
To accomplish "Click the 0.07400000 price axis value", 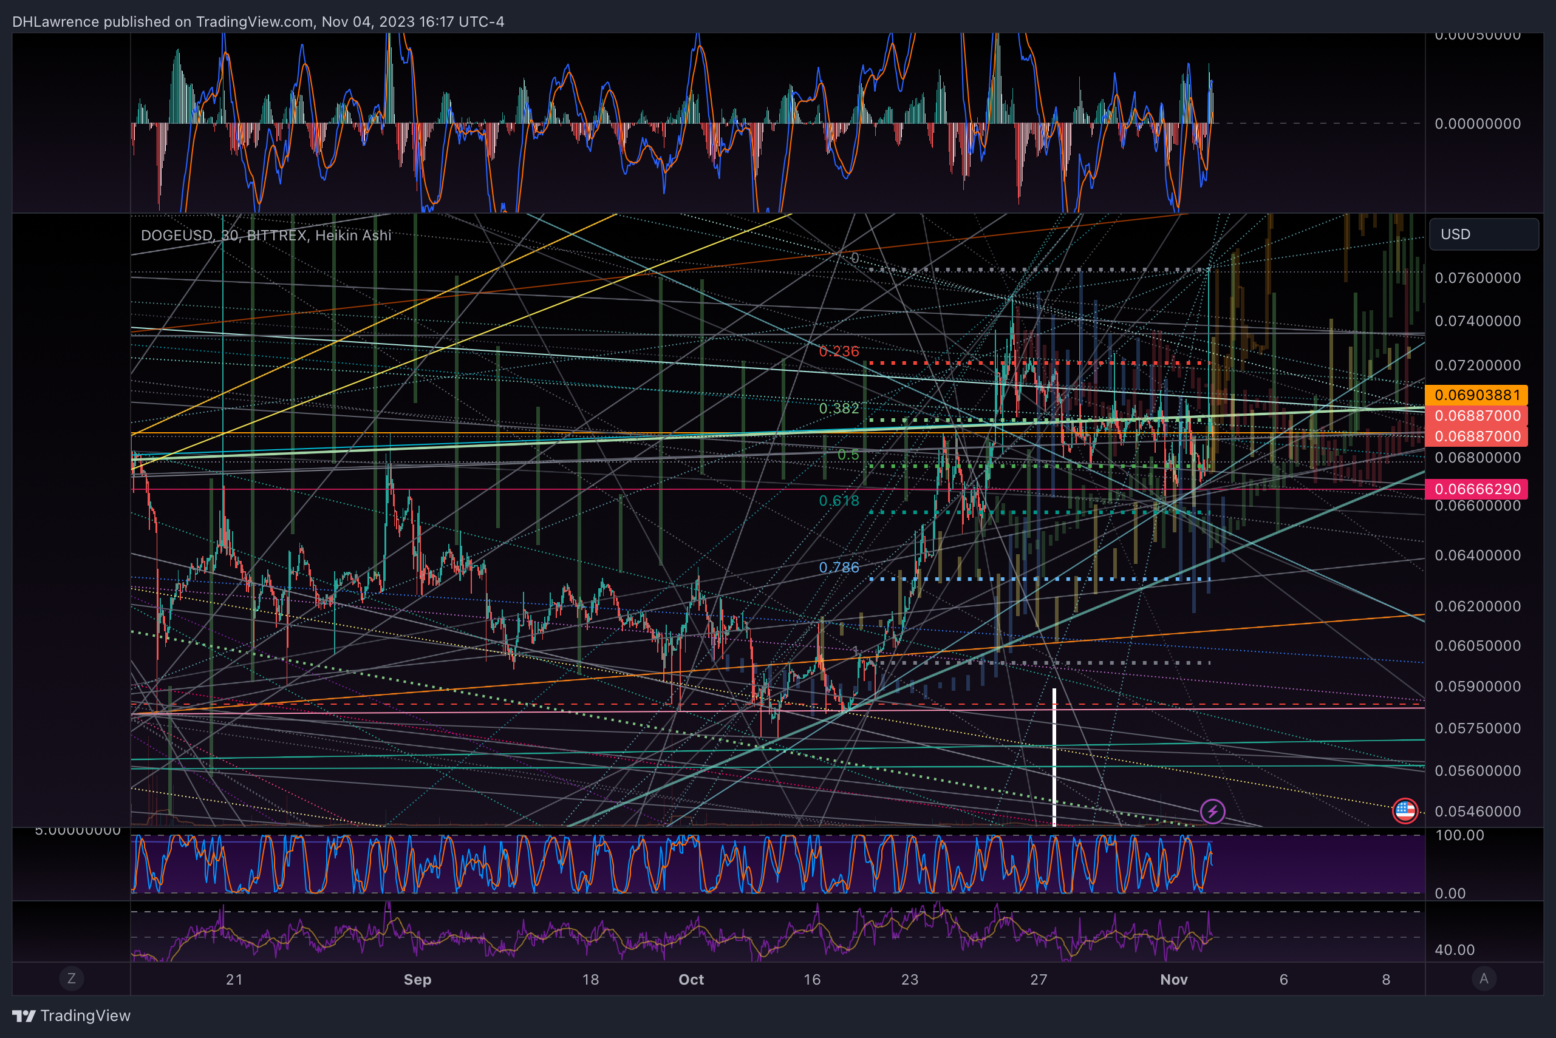I will tap(1478, 321).
